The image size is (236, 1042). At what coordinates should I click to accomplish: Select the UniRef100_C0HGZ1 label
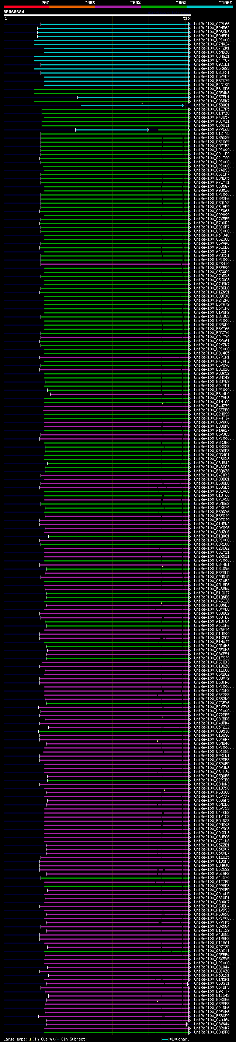click(x=211, y=56)
